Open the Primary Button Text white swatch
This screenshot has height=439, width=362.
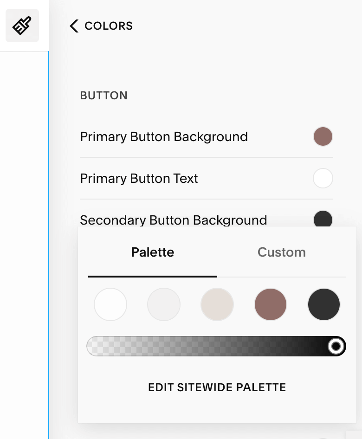(323, 179)
